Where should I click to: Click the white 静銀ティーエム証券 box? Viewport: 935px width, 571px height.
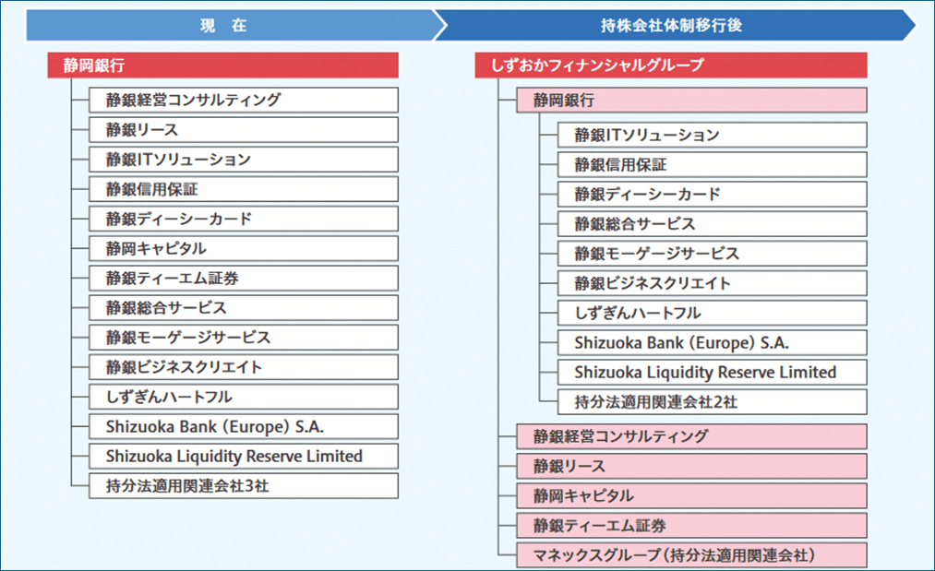244,279
